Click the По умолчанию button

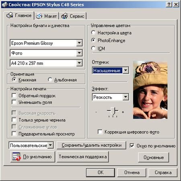coord(33,157)
